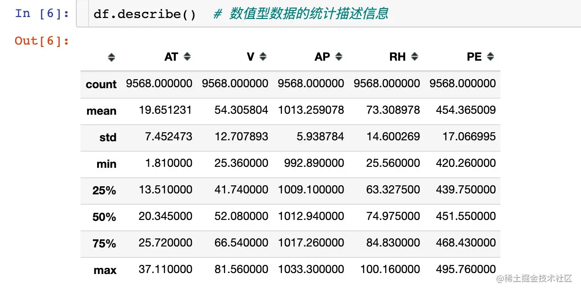Click the max RH value 100.160000
This screenshot has width=581, height=292.
coord(390,269)
